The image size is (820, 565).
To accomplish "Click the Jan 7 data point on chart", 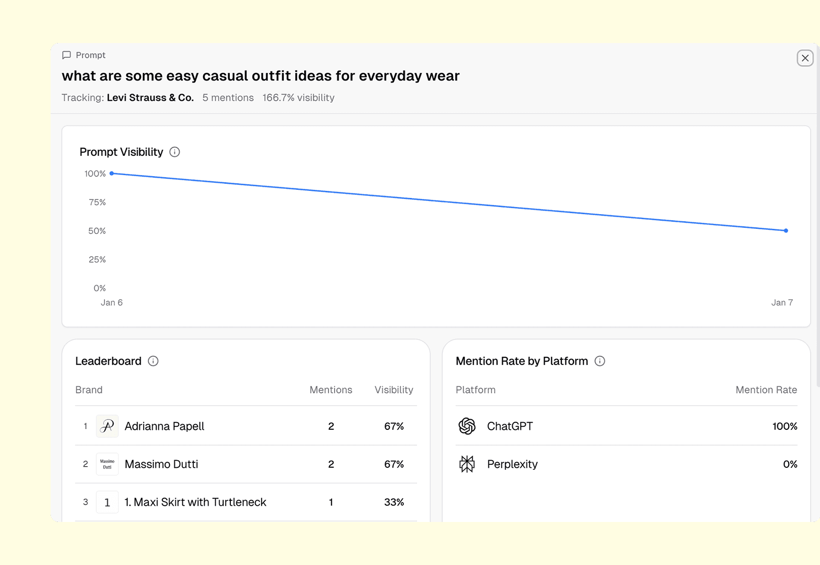I will coord(786,231).
